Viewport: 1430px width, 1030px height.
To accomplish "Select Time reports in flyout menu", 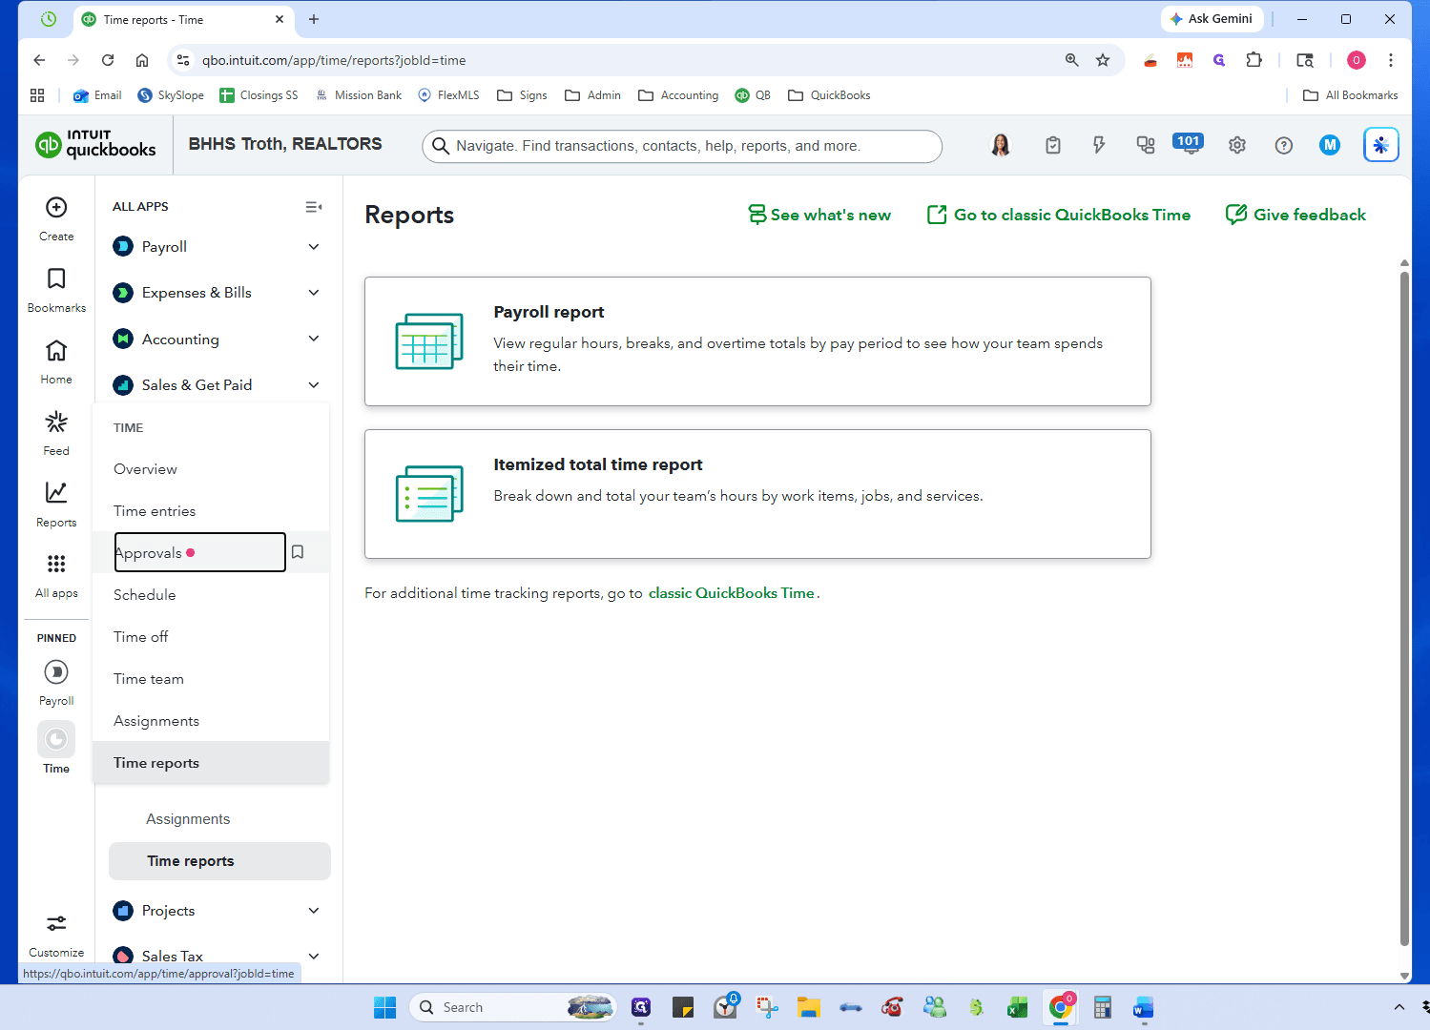I will pos(211,763).
